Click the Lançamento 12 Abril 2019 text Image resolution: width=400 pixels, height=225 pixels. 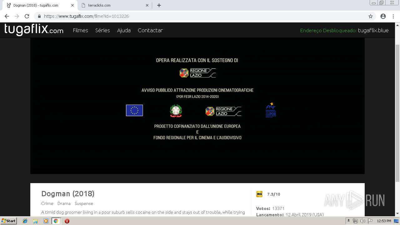290,215
